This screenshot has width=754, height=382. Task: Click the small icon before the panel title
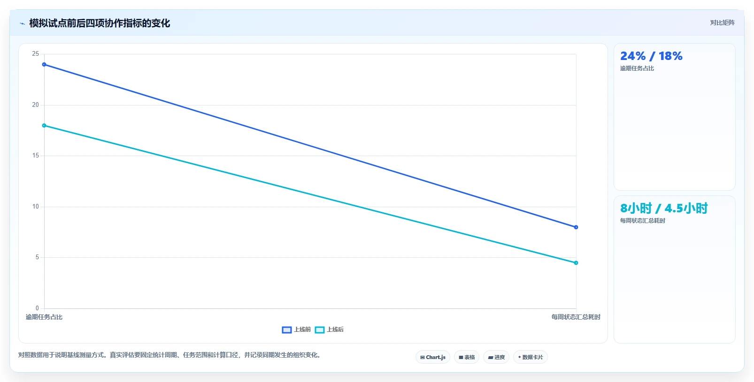[22, 23]
